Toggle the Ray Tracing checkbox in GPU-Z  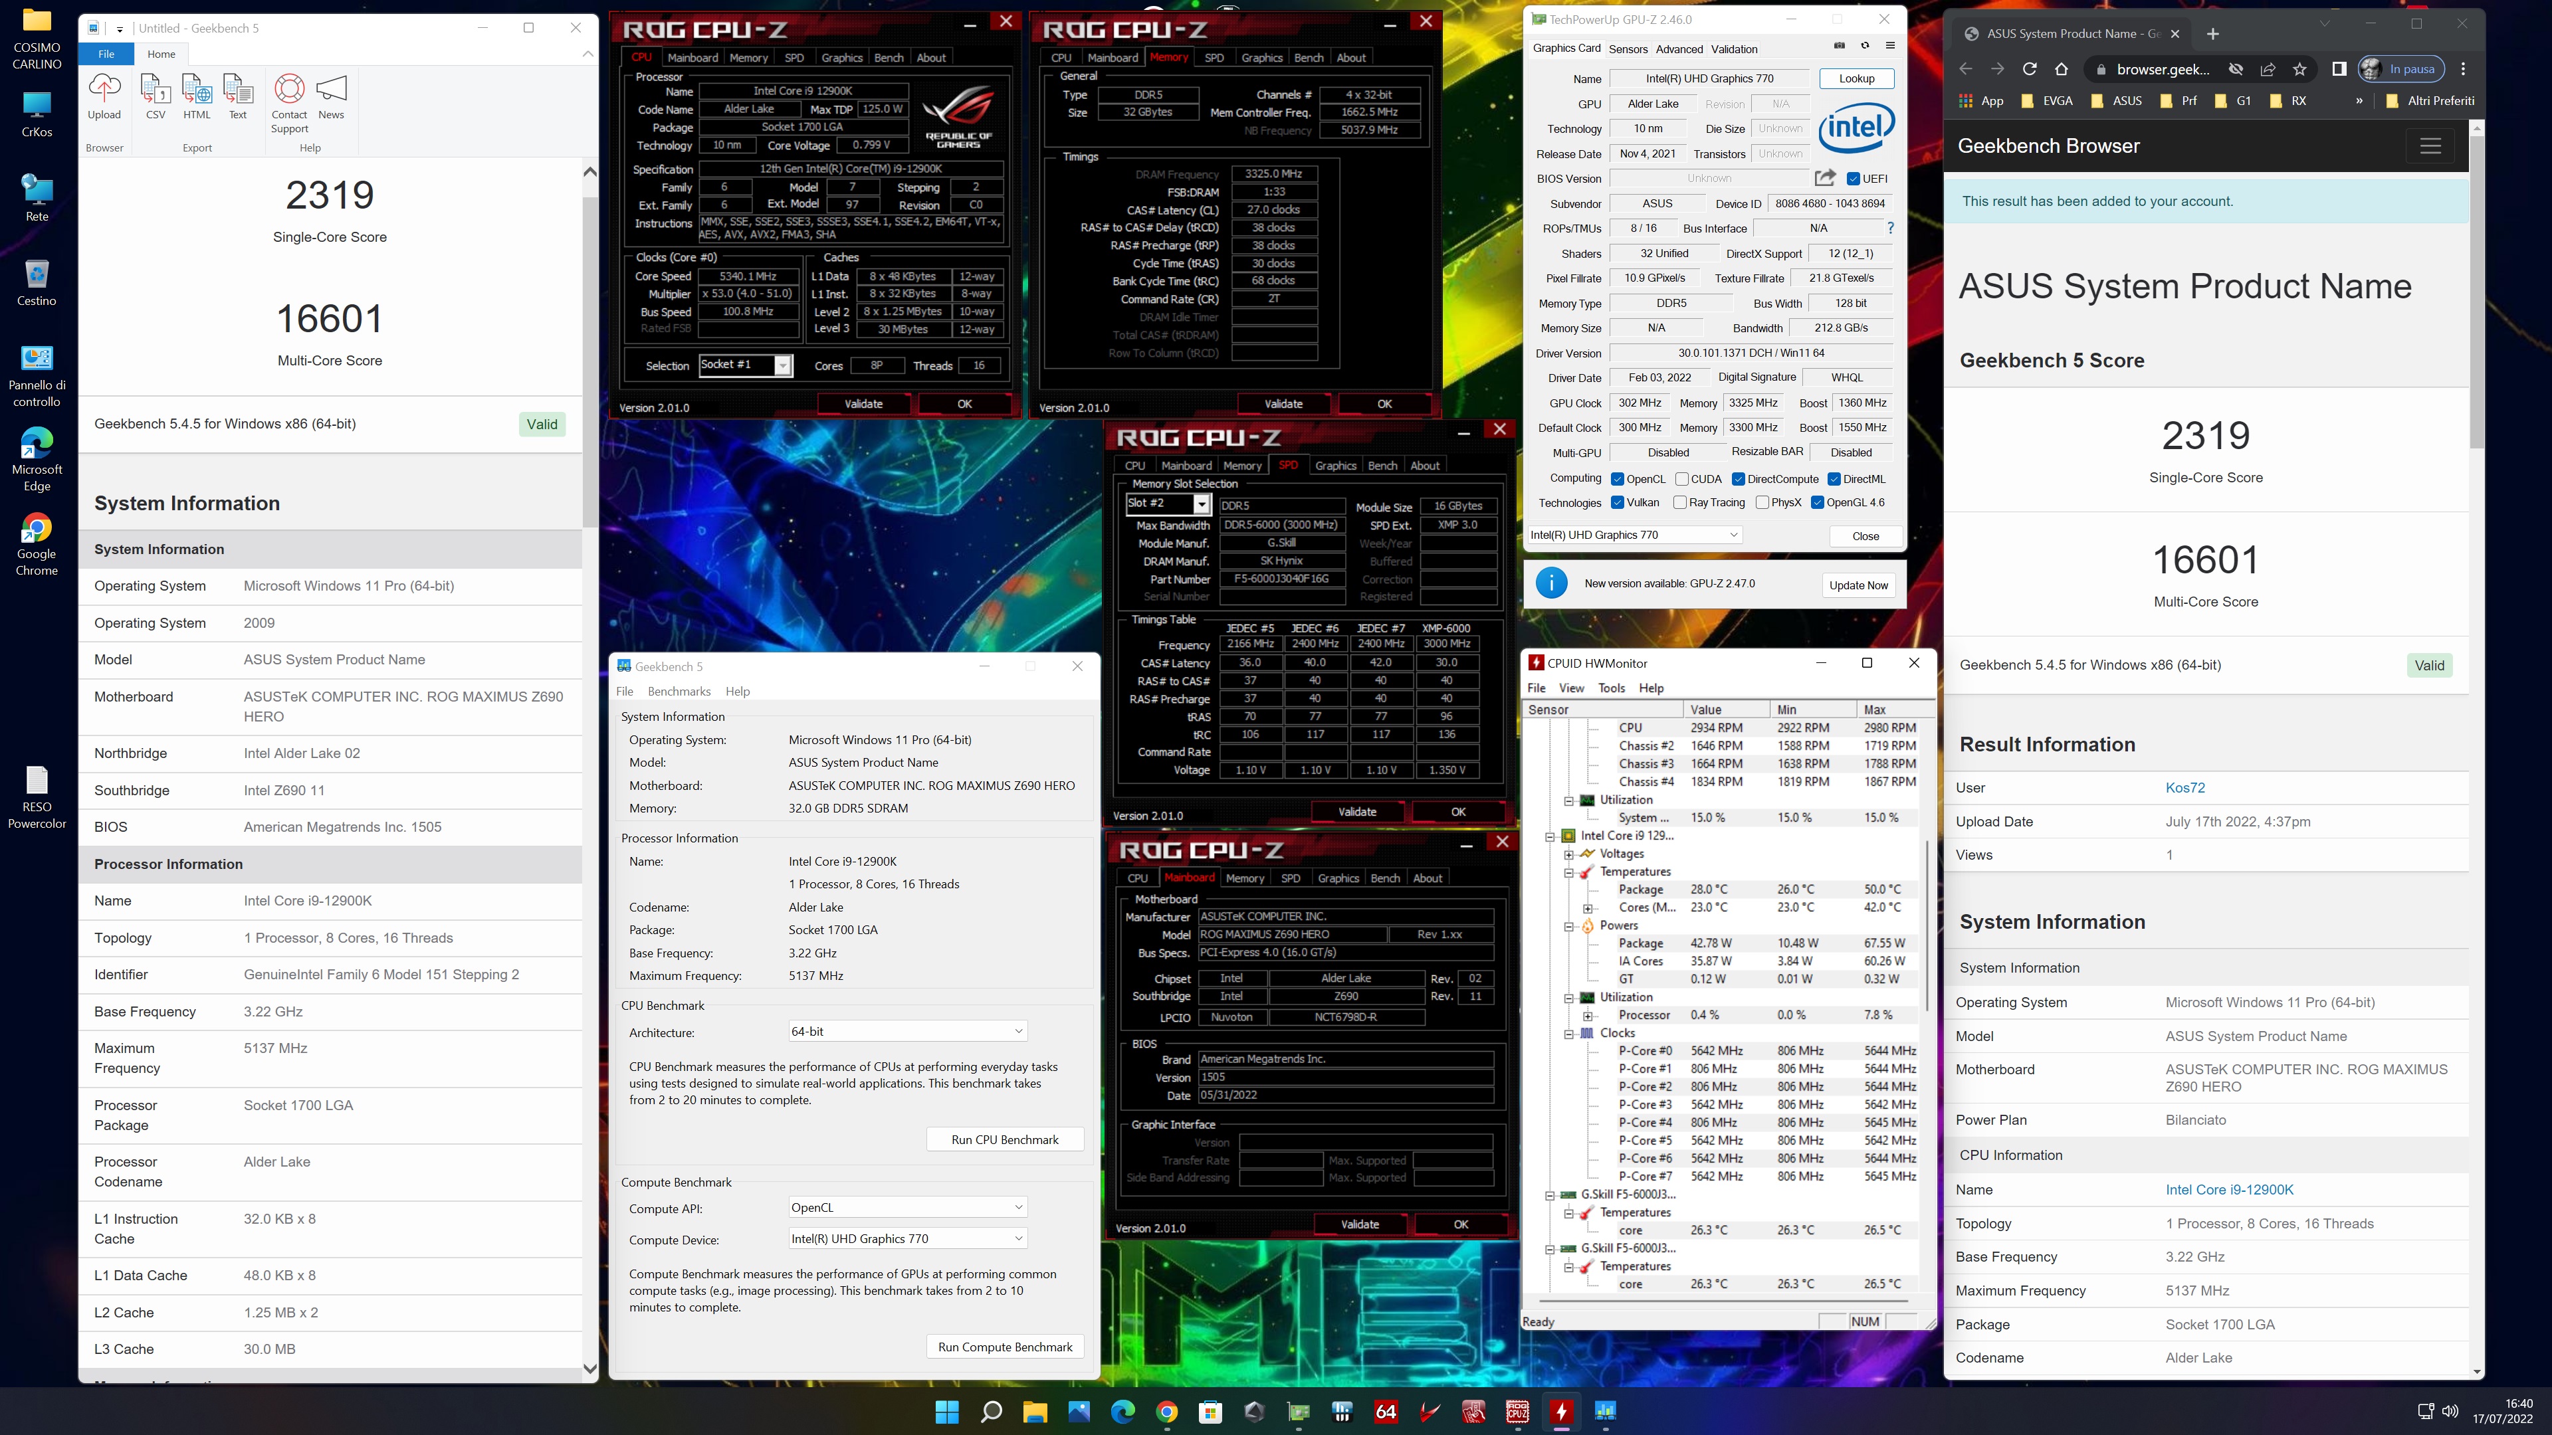[x=1680, y=503]
